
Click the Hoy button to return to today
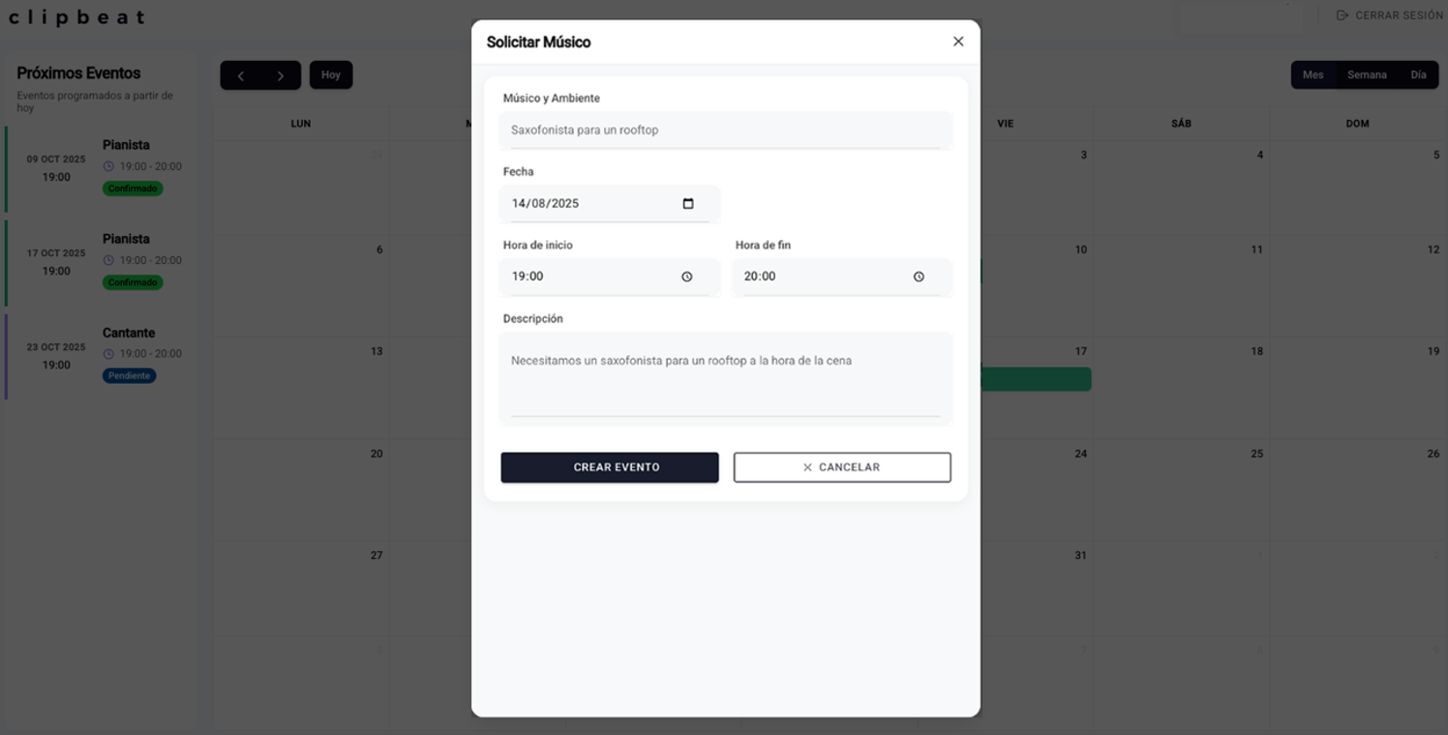(331, 74)
